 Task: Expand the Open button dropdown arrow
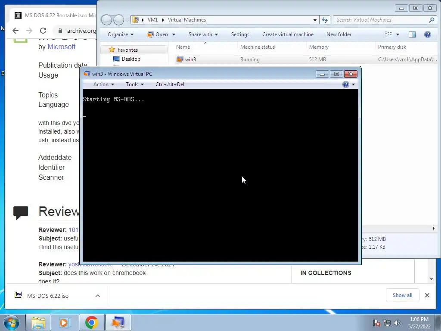pos(174,34)
